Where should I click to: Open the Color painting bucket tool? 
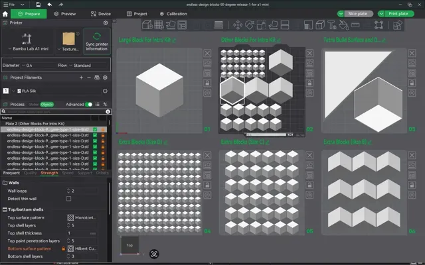[343, 25]
